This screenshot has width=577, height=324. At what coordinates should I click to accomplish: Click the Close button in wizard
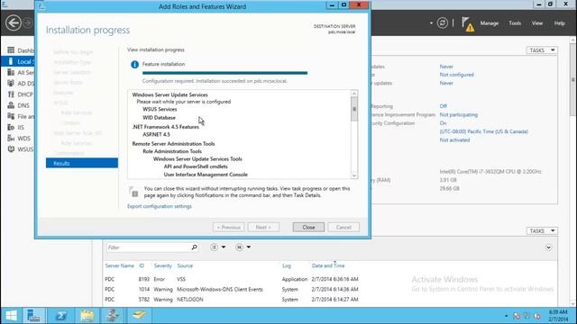pyautogui.click(x=308, y=228)
